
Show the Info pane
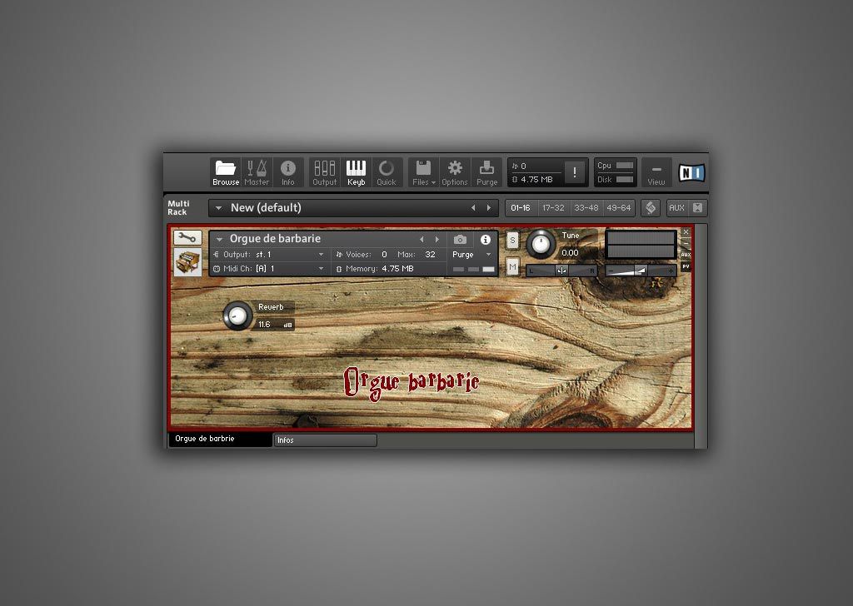(x=287, y=172)
